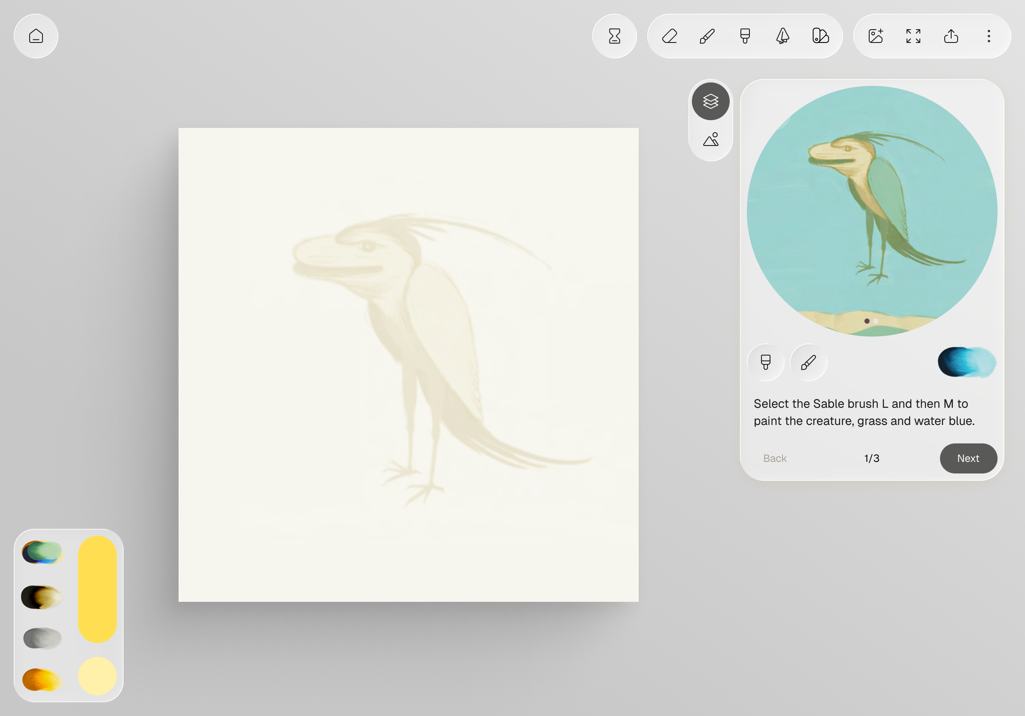Click the Next button in tutorial

[x=968, y=458]
